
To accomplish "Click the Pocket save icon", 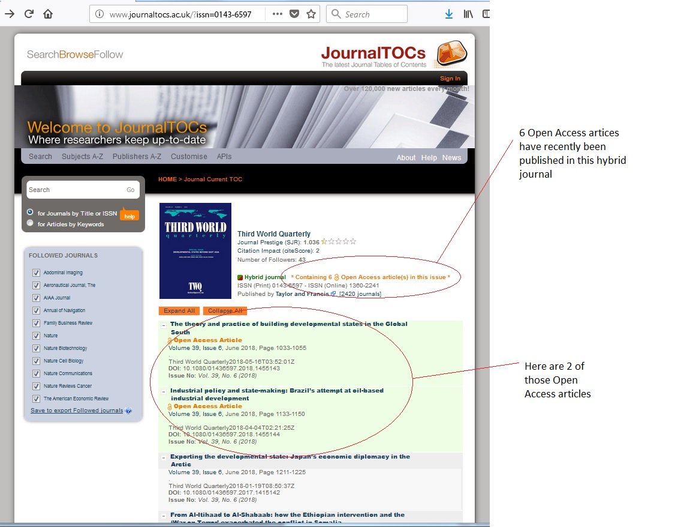I will 294,14.
